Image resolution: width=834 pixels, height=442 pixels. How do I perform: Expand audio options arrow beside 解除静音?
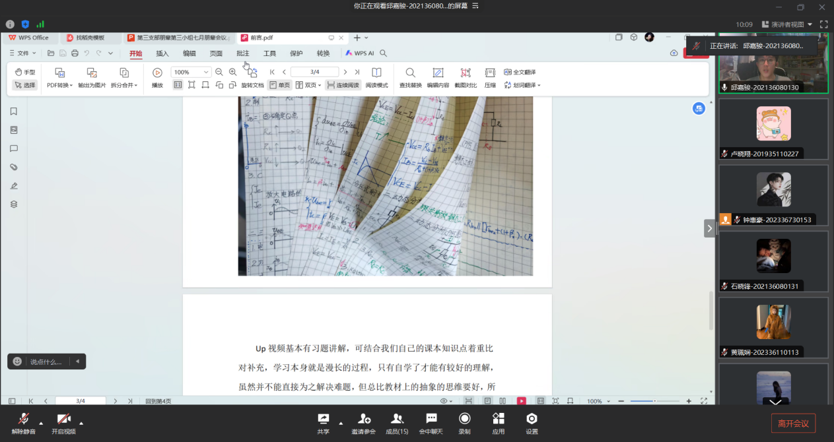point(41,423)
